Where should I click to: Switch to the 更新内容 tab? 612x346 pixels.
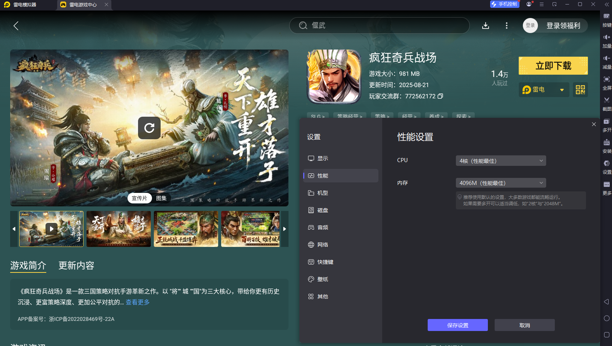pos(76,266)
